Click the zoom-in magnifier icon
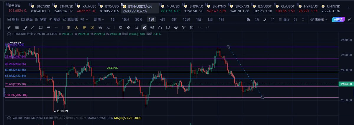 tap(136, 27)
